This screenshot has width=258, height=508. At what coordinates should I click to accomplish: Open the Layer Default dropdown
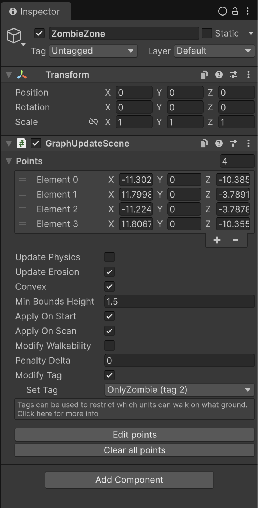(x=214, y=51)
